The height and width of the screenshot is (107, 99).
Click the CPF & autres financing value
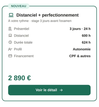(x=80, y=56)
